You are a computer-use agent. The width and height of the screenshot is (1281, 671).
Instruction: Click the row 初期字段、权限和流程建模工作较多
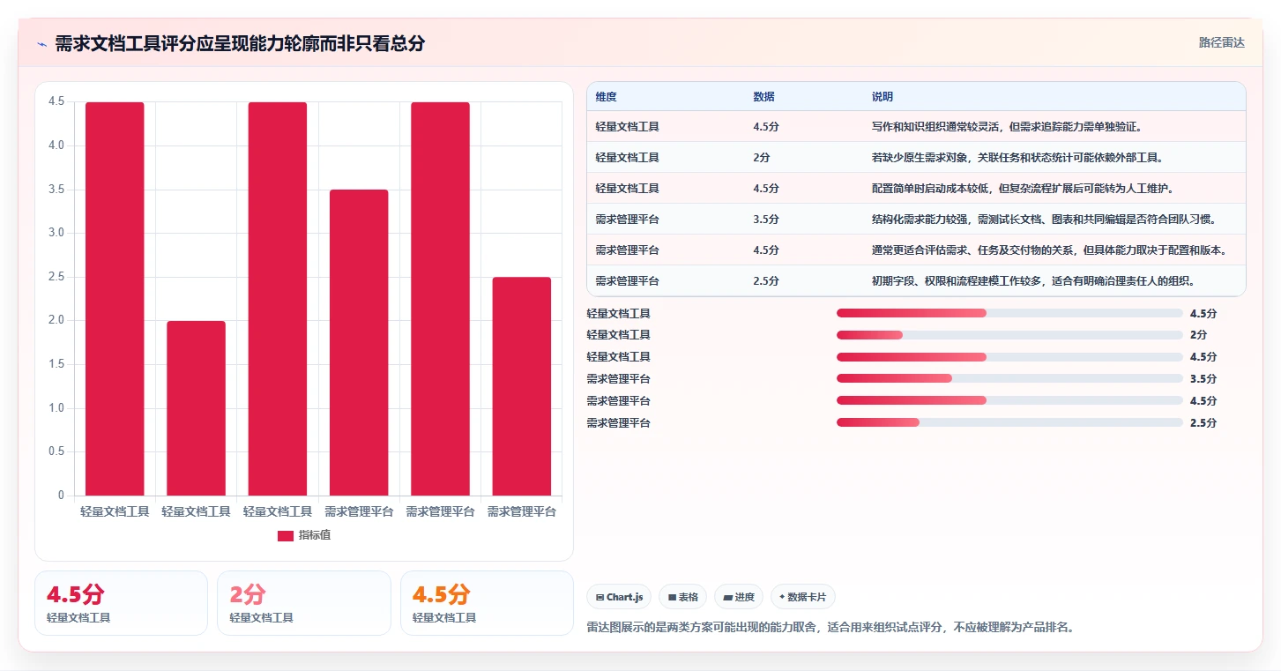pos(916,281)
